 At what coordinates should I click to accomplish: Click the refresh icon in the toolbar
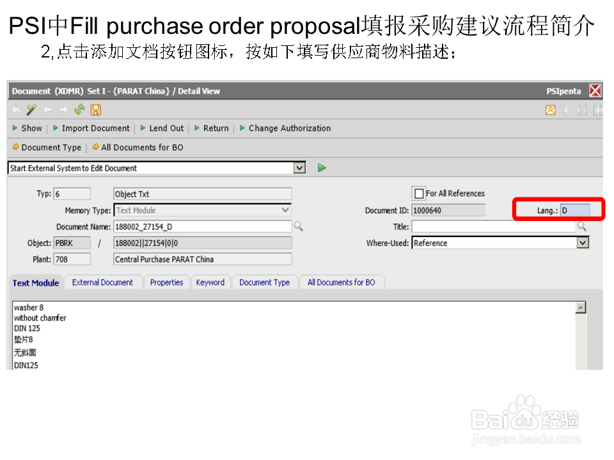click(x=79, y=110)
